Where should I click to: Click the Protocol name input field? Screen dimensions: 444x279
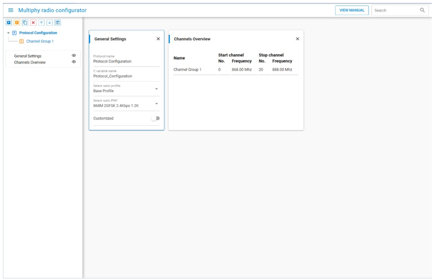tap(126, 61)
